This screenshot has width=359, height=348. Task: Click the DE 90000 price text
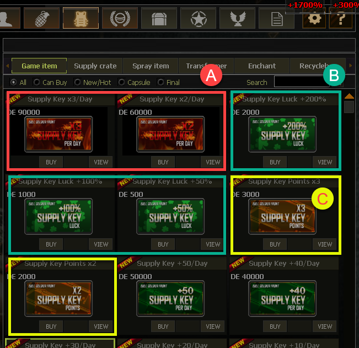click(x=24, y=112)
